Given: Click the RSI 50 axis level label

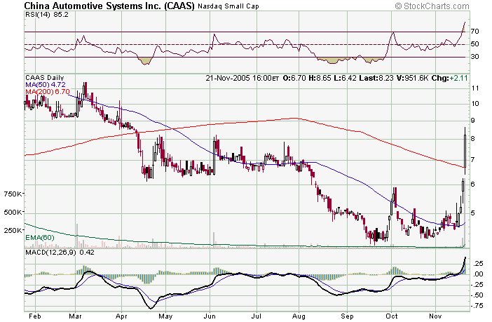Looking at the screenshot, I should pos(474,44).
